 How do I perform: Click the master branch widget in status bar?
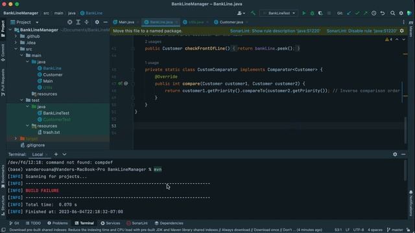point(395,230)
